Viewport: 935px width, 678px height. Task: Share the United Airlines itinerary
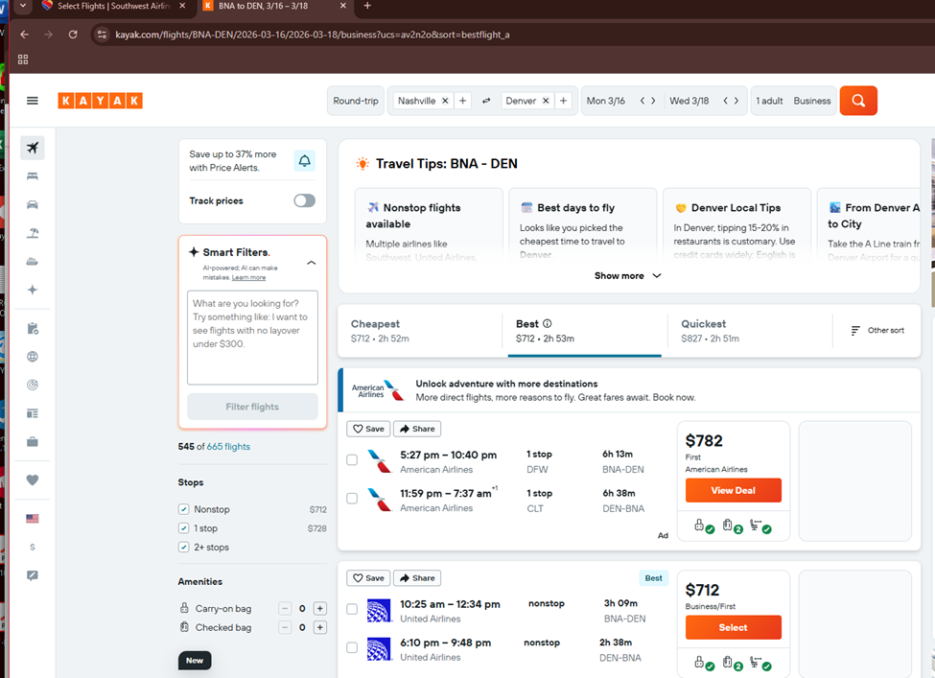pos(417,578)
